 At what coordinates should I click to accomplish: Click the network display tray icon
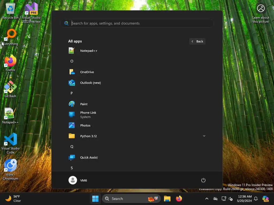[x=224, y=199]
